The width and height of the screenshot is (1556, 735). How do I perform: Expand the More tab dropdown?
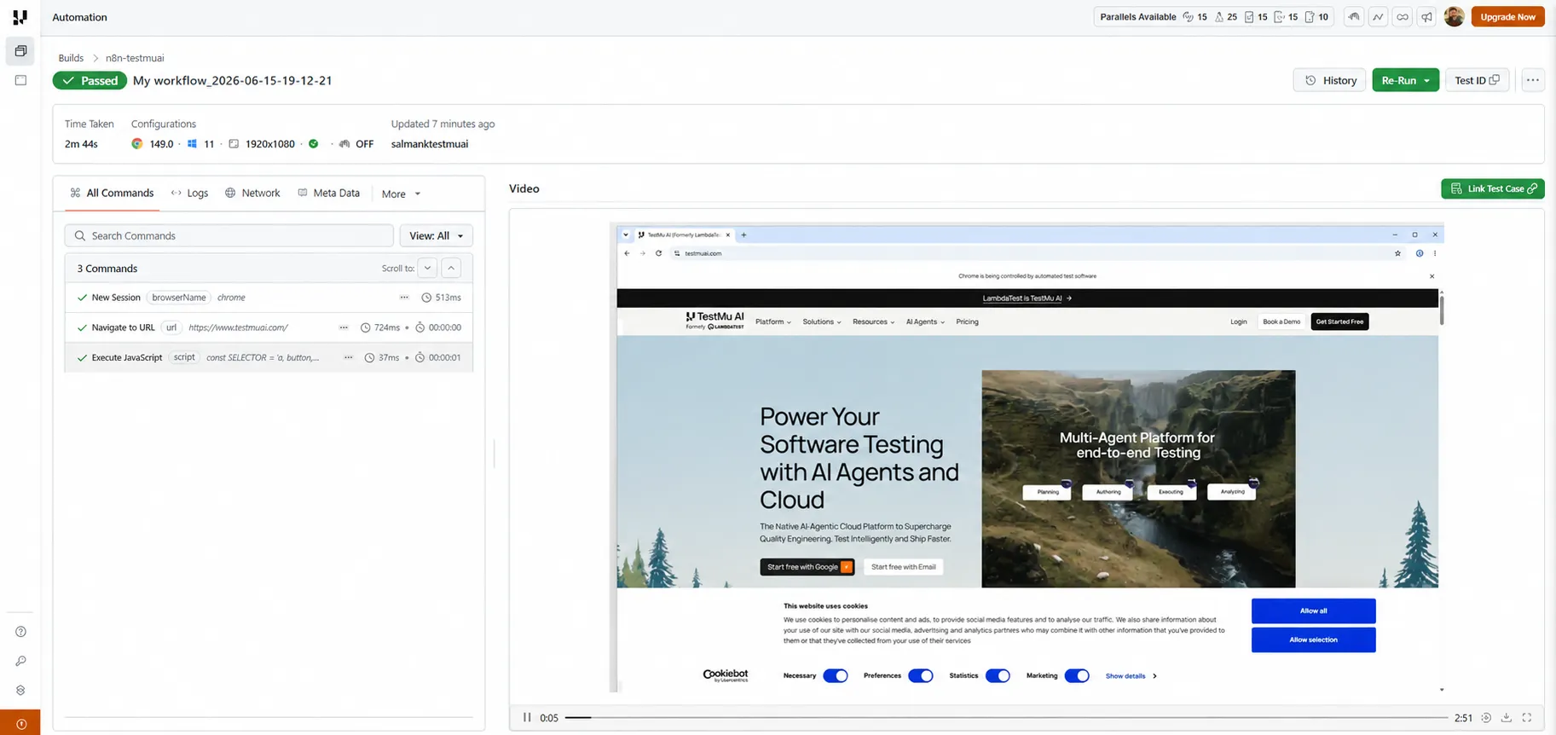pyautogui.click(x=401, y=194)
